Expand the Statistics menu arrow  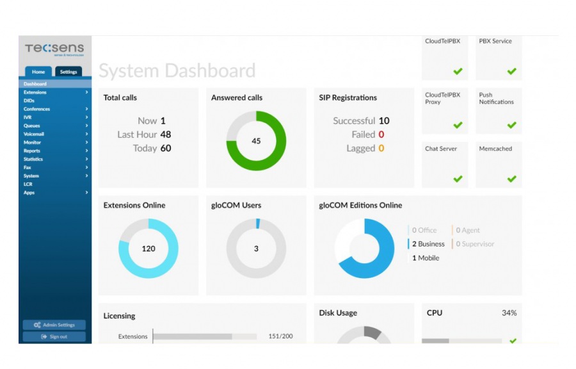[86, 159]
